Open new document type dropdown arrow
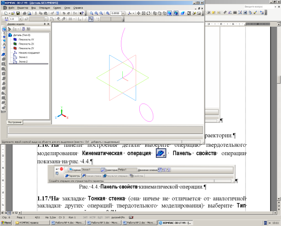The image size is (281, 226). (x=9, y=13)
